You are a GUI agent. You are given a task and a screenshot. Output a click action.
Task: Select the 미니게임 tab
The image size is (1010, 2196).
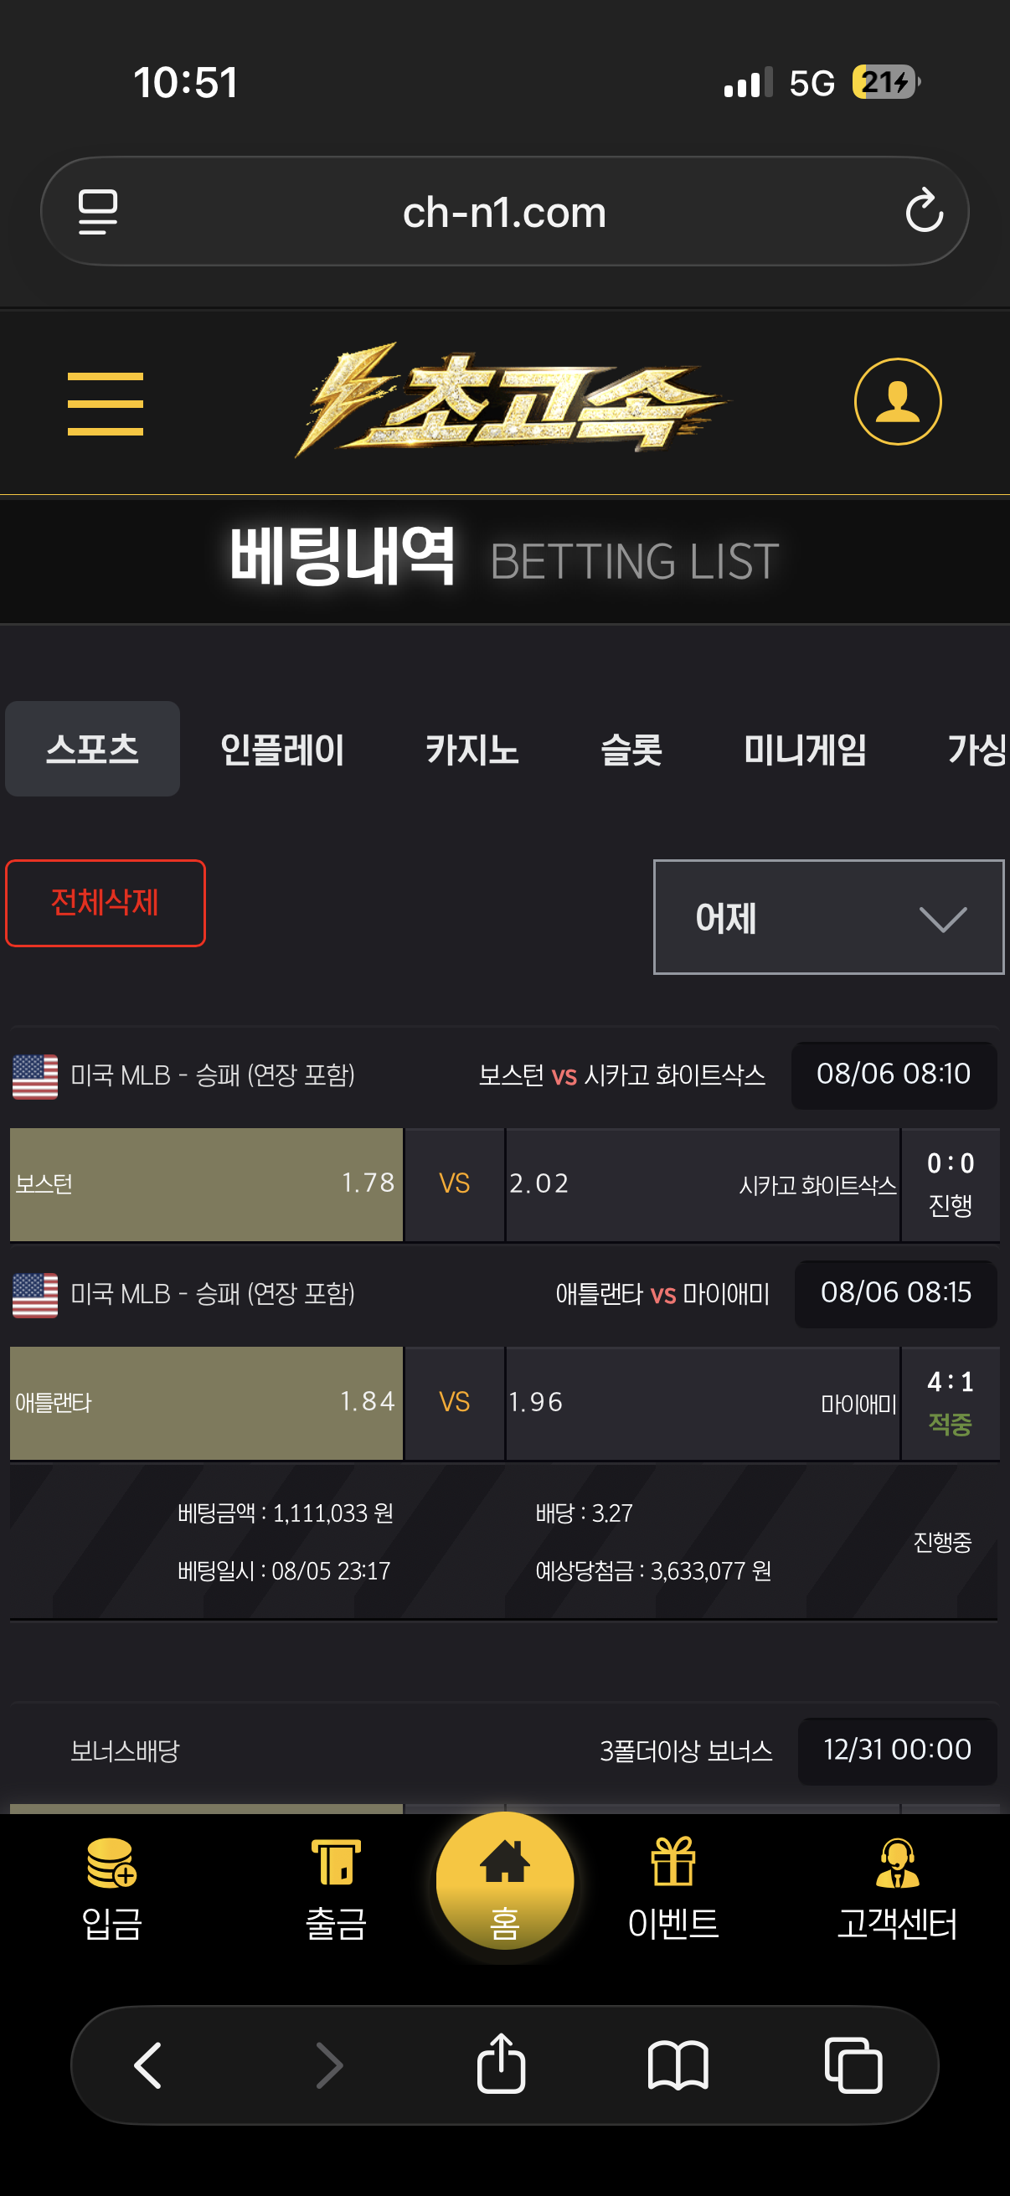pos(805,750)
